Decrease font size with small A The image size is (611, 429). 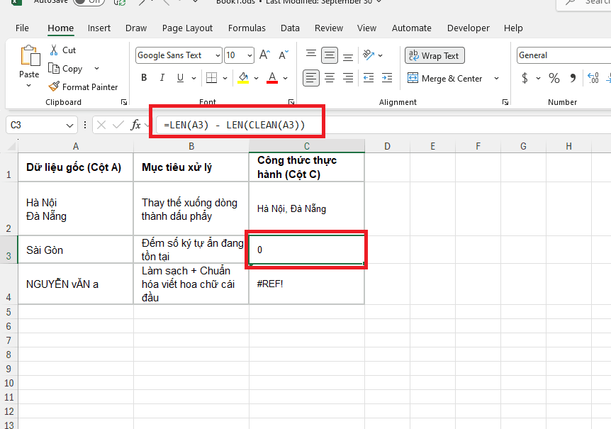pyautogui.click(x=284, y=55)
